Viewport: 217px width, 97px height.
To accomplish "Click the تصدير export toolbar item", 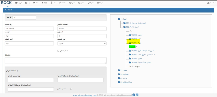I will [x=81, y=3].
